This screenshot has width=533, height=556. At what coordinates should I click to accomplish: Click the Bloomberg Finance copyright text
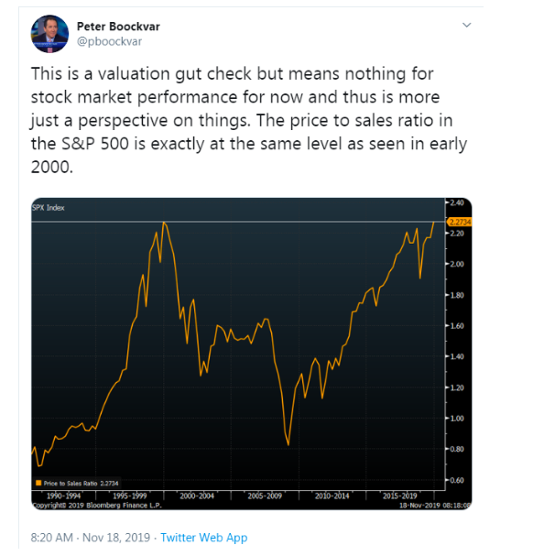tap(97, 505)
